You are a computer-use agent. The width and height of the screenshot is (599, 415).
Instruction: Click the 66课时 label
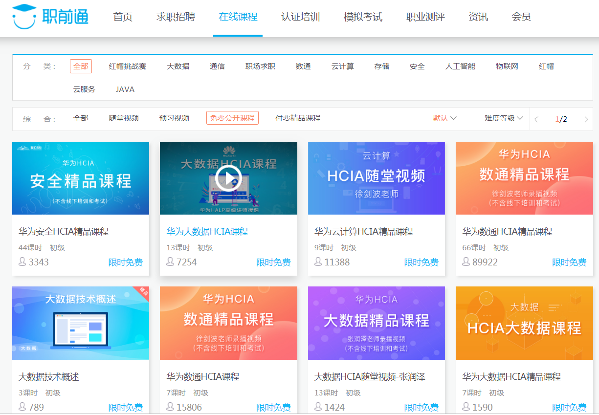point(474,248)
